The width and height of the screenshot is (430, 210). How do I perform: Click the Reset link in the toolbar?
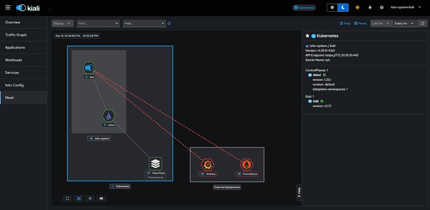pos(360,23)
